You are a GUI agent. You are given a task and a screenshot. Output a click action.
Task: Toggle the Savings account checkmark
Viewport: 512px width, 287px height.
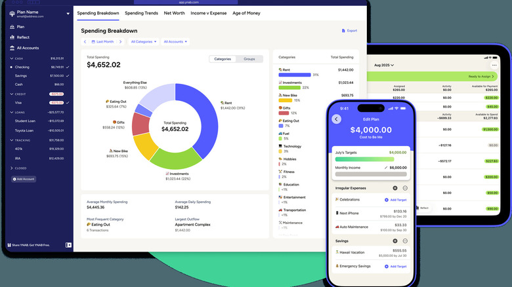tap(68, 75)
